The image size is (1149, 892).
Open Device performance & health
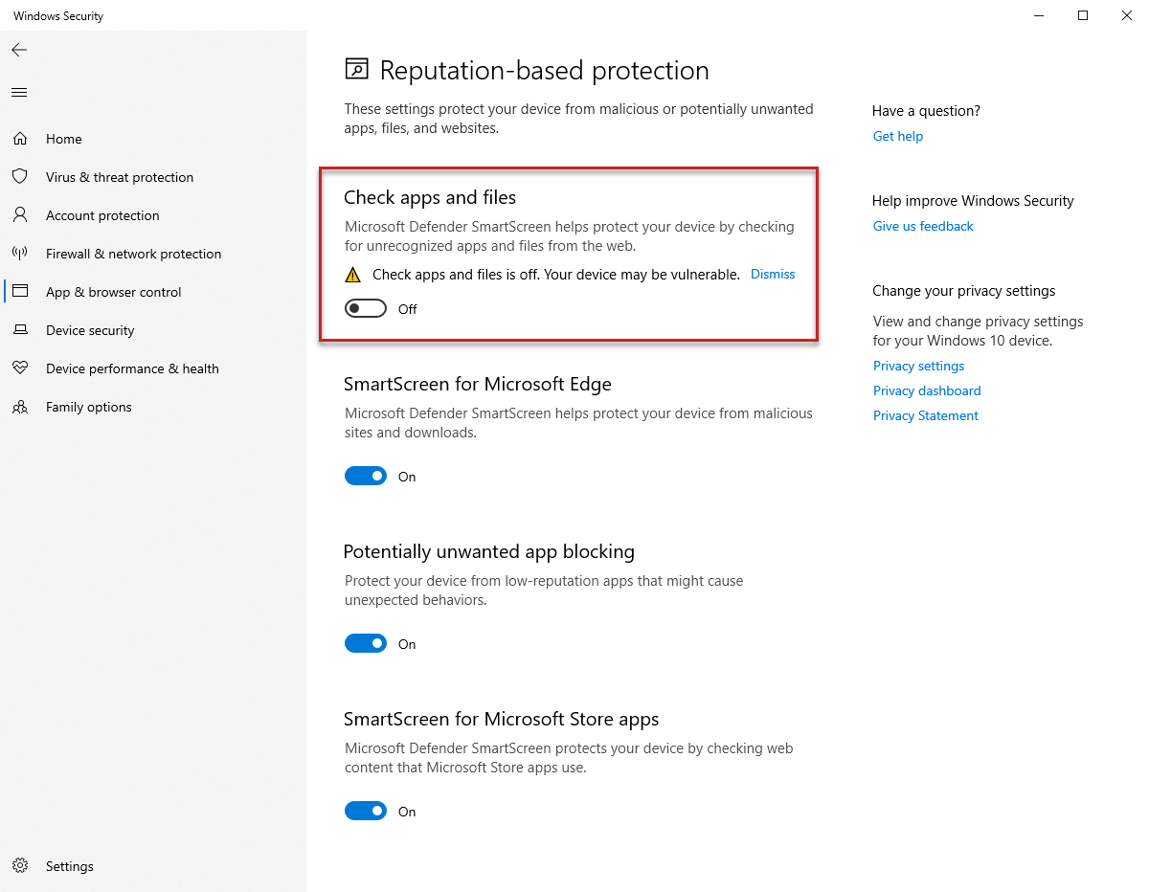pyautogui.click(x=132, y=368)
